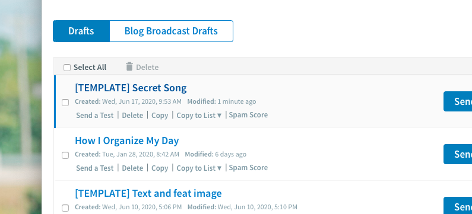The width and height of the screenshot is (472, 214).
Task: Copy the Secret Song draft
Action: tap(160, 116)
